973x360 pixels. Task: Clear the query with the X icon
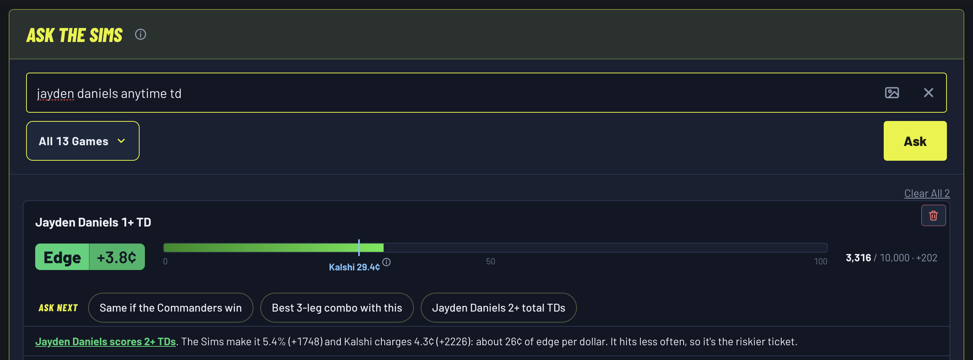[928, 93]
